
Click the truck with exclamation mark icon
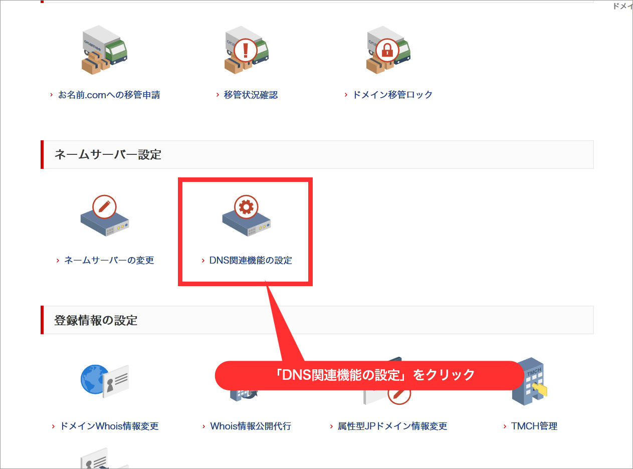click(246, 50)
